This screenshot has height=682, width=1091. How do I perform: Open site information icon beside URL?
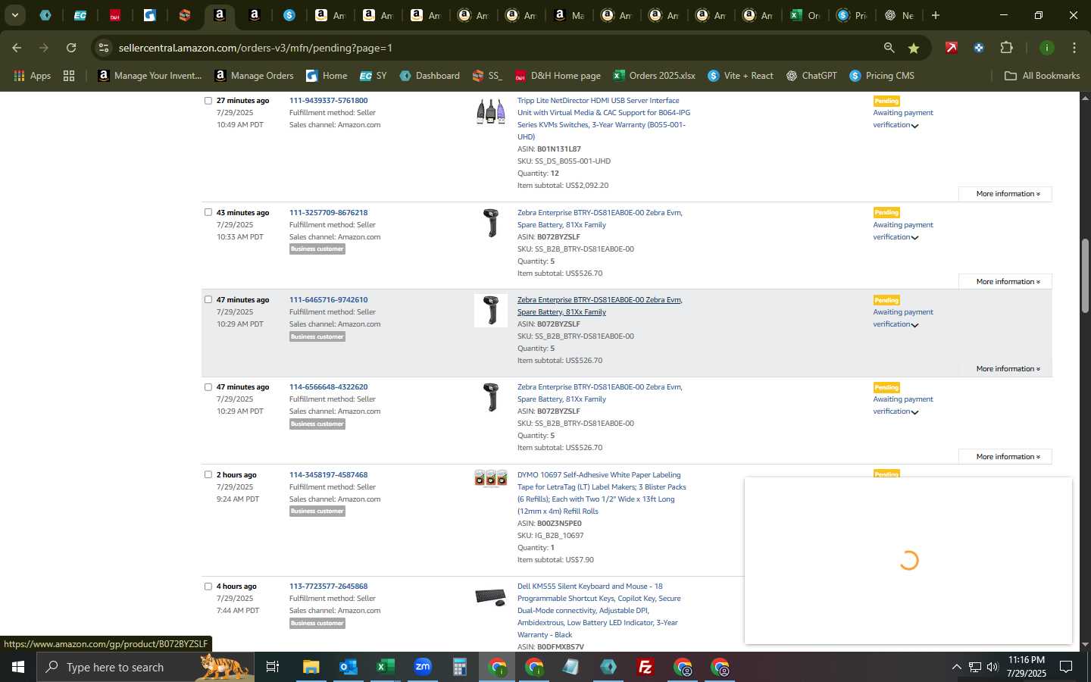point(104,48)
